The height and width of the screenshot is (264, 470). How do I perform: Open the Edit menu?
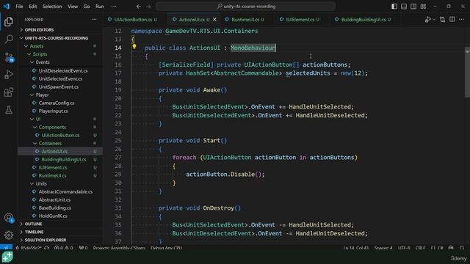coord(32,7)
